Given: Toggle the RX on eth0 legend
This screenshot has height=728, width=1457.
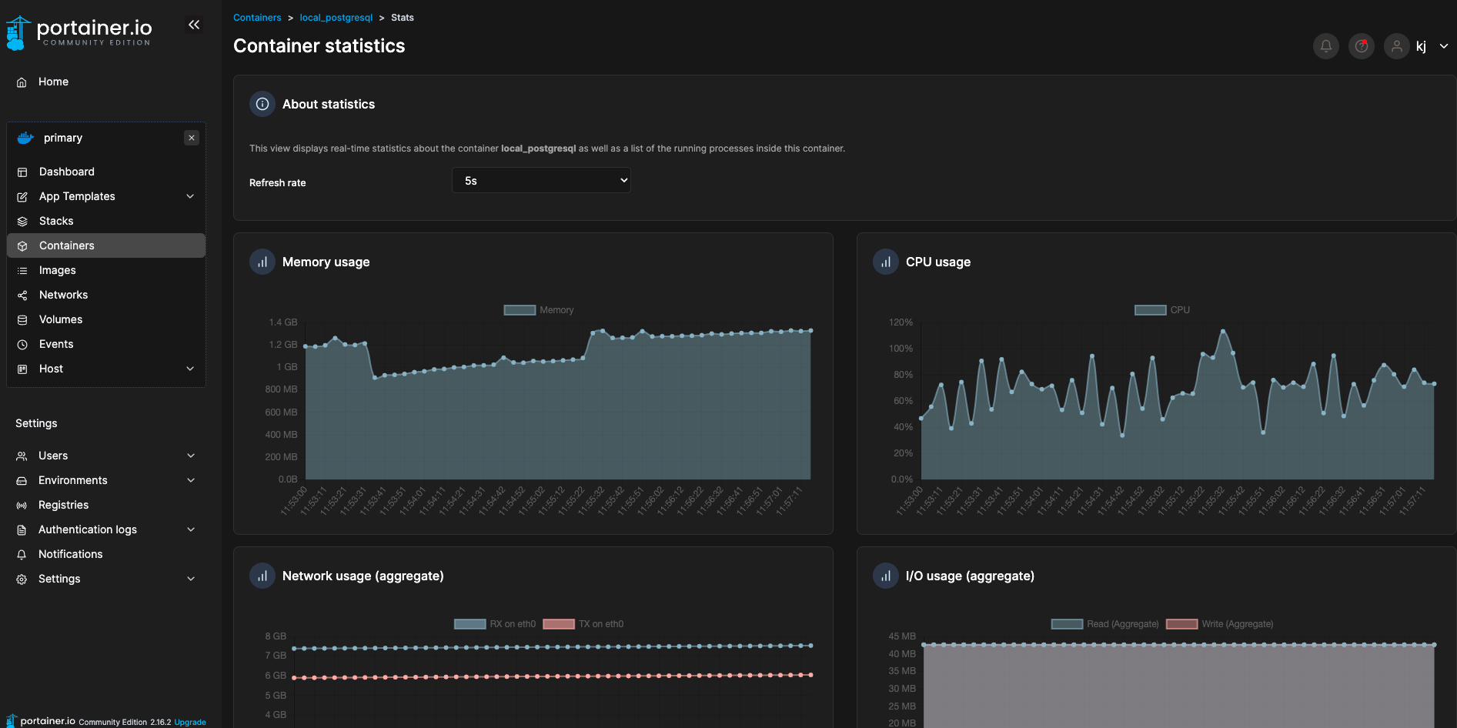Looking at the screenshot, I should (495, 624).
